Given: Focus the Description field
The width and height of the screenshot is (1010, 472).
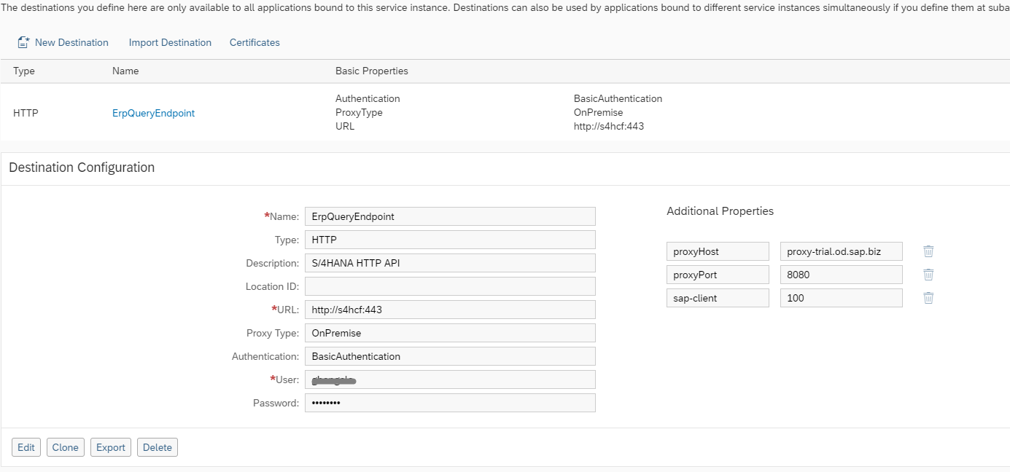Looking at the screenshot, I should (450, 263).
